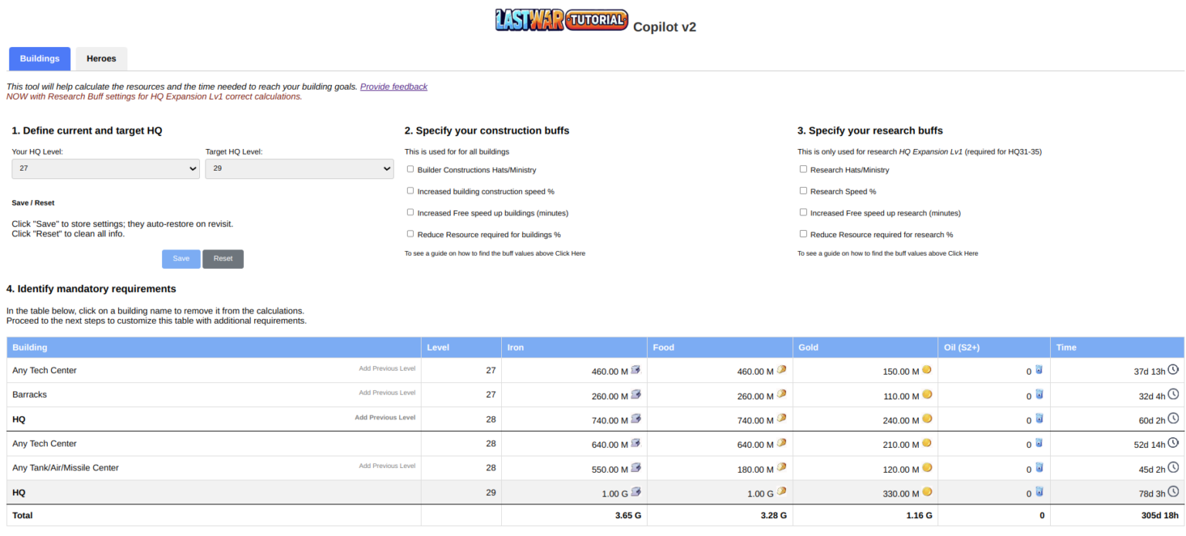Click the food icon in the HQ 28 row
1186x536 pixels.
(x=781, y=419)
